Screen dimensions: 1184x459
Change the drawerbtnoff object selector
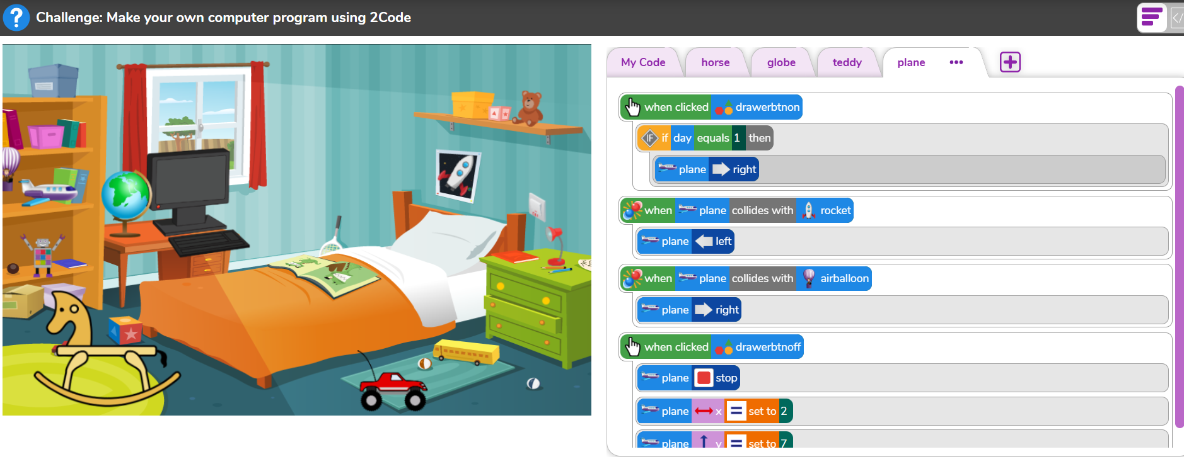[757, 347]
